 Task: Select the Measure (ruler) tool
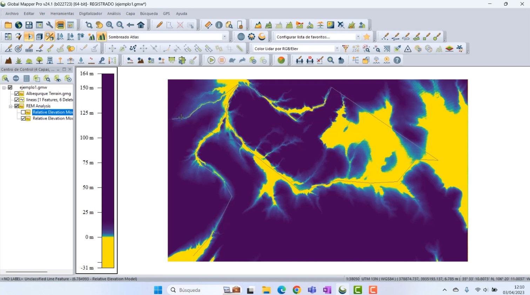point(208,25)
